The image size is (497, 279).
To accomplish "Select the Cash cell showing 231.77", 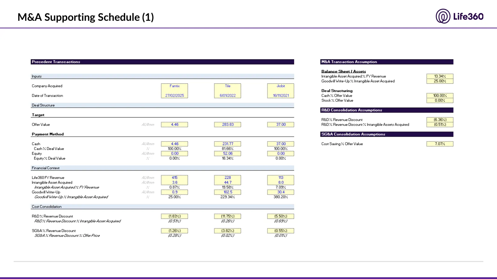I will click(228, 144).
